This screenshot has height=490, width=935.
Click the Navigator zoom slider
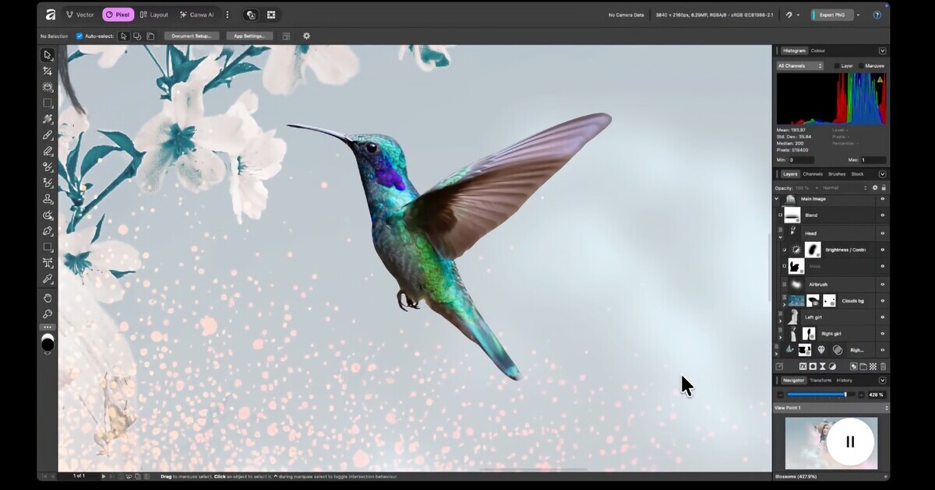pos(817,394)
